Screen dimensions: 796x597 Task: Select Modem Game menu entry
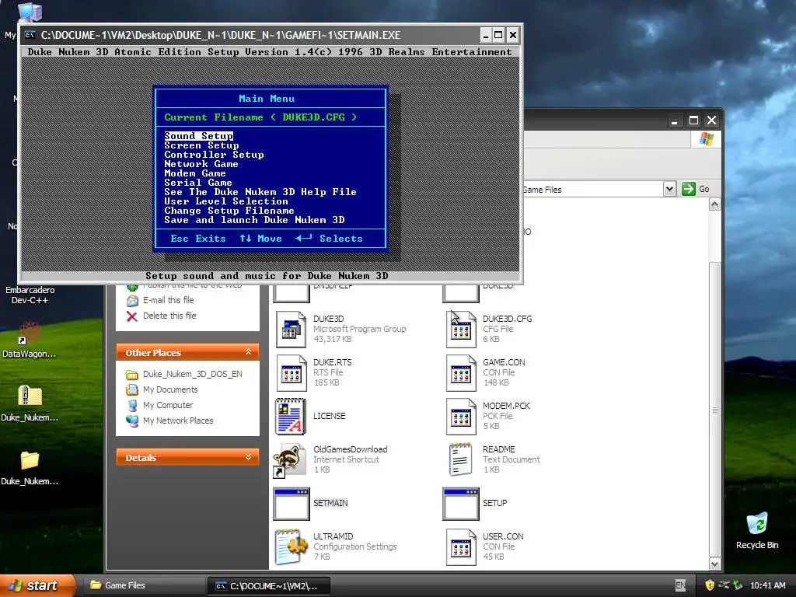coord(195,173)
